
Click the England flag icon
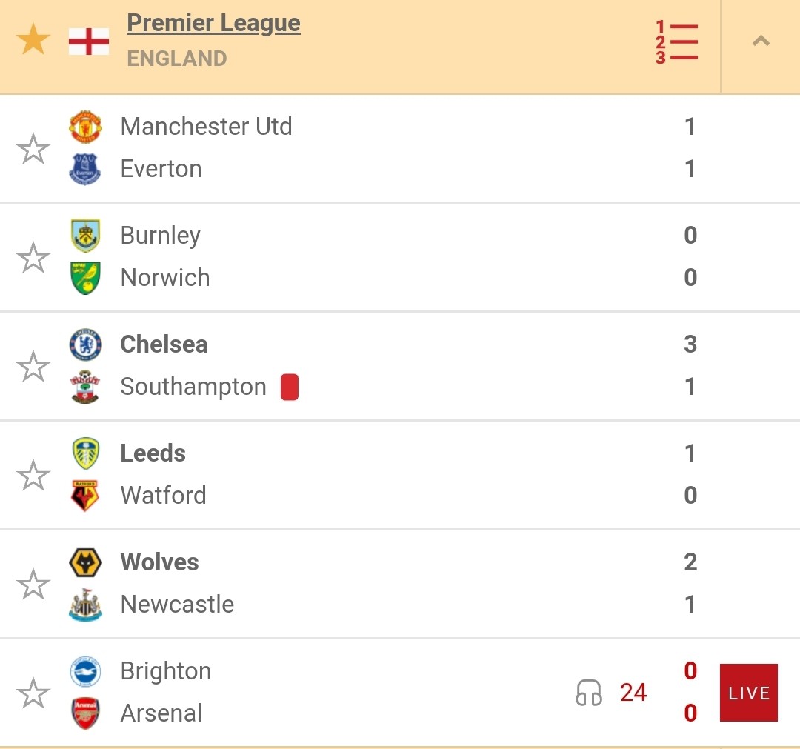89,41
